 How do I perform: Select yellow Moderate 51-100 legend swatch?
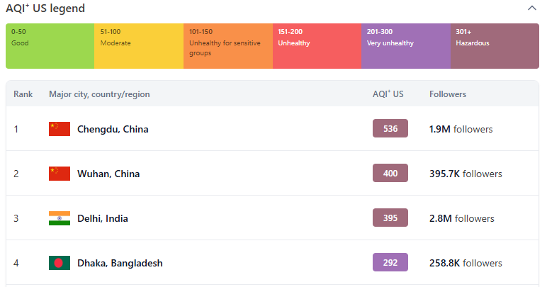coord(139,46)
